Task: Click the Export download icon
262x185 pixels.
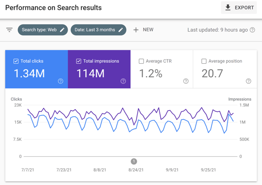Action: click(x=228, y=8)
